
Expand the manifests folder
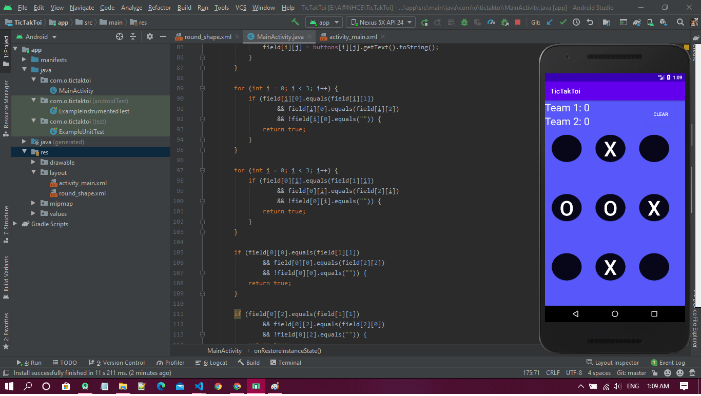click(x=24, y=60)
